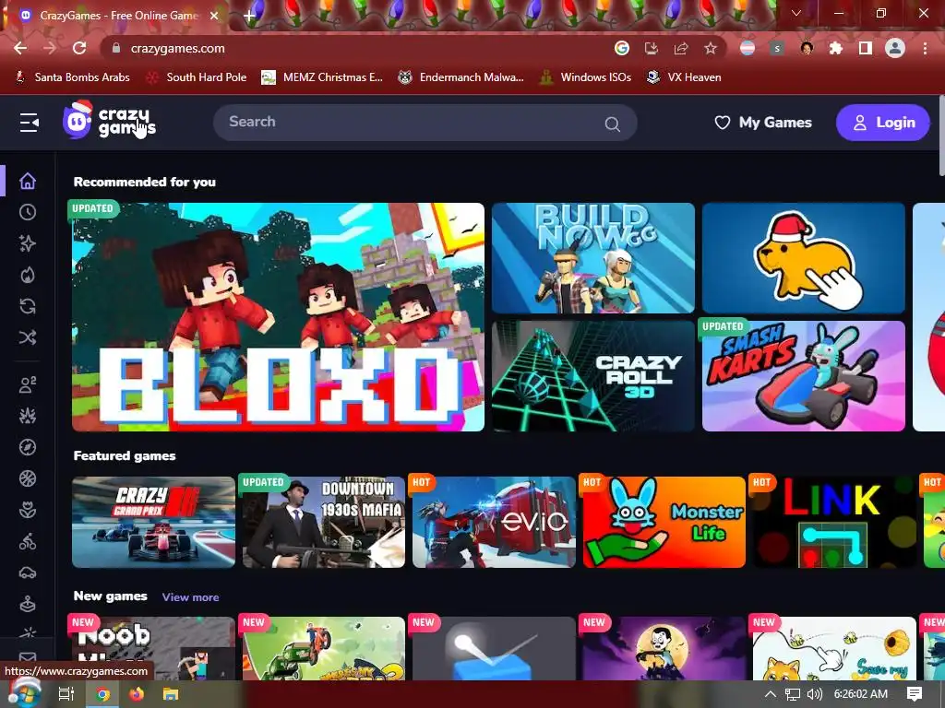Open Windows Start button
The image size is (945, 708).
[x=24, y=694]
